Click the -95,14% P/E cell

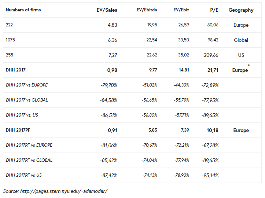[x=210, y=175]
